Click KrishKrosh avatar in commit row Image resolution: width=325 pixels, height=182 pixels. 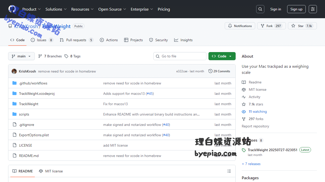[x=14, y=71]
